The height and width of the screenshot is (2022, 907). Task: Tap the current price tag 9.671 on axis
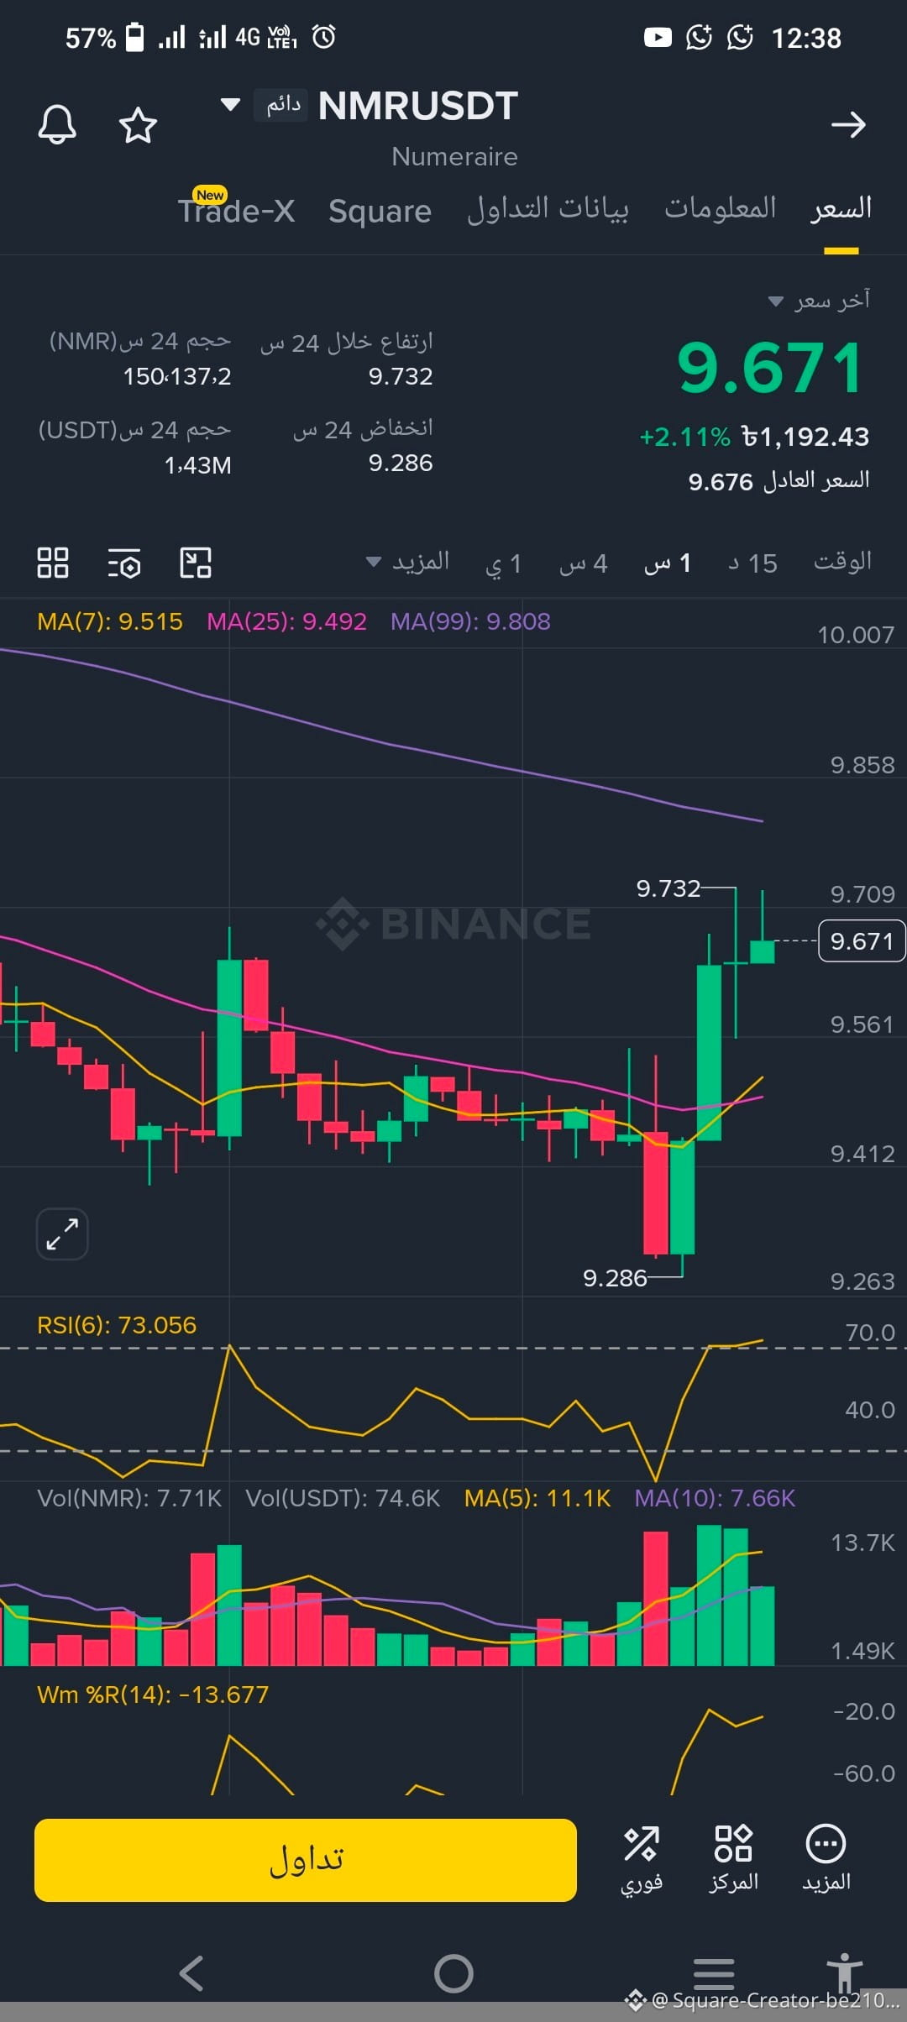tap(862, 941)
